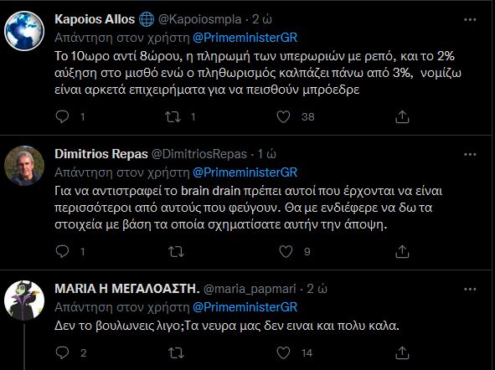495x370 pixels.
Task: Share Kapoios Allos' tweet
Action: [x=402, y=116]
